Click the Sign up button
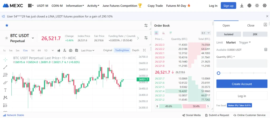 pos(228,6)
